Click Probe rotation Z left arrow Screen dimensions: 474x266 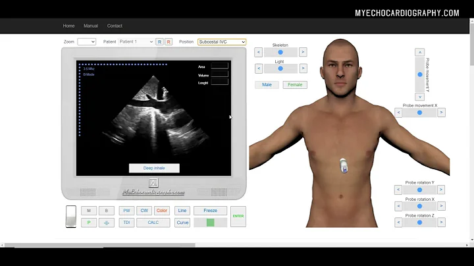(398, 223)
